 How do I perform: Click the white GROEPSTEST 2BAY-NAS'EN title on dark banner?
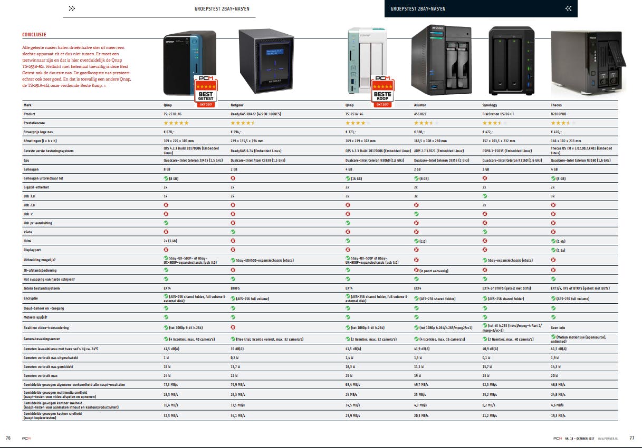(x=418, y=9)
